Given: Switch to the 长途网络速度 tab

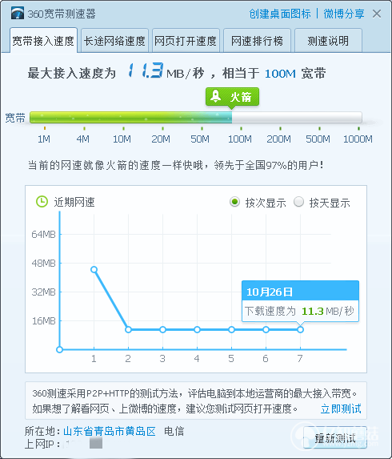Looking at the screenshot, I should (x=114, y=41).
